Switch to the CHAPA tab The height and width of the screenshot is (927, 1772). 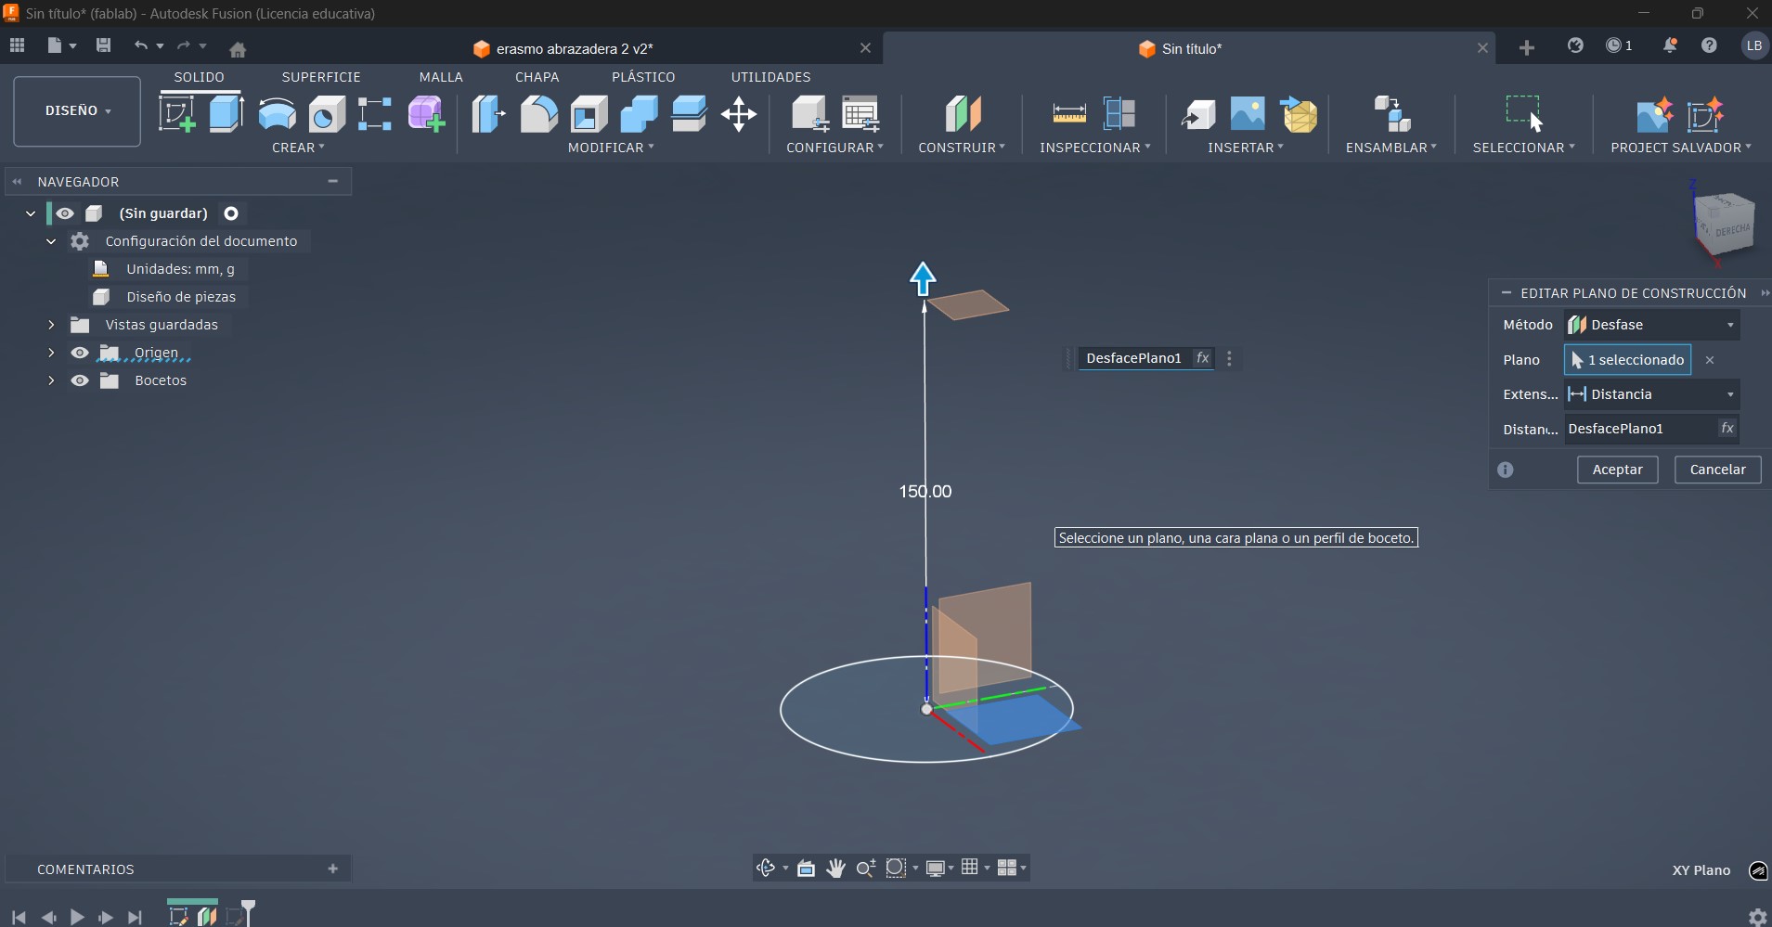537,77
